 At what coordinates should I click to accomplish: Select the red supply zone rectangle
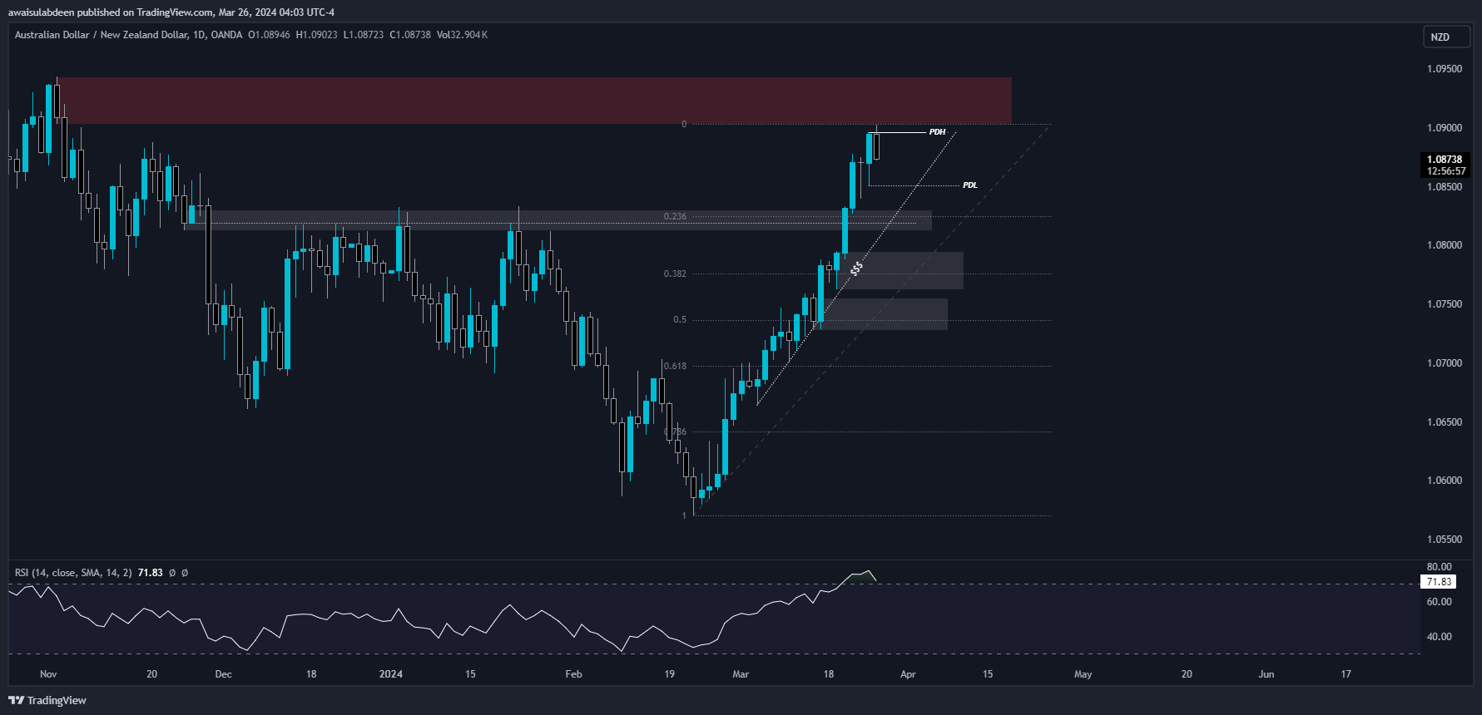pyautogui.click(x=534, y=101)
